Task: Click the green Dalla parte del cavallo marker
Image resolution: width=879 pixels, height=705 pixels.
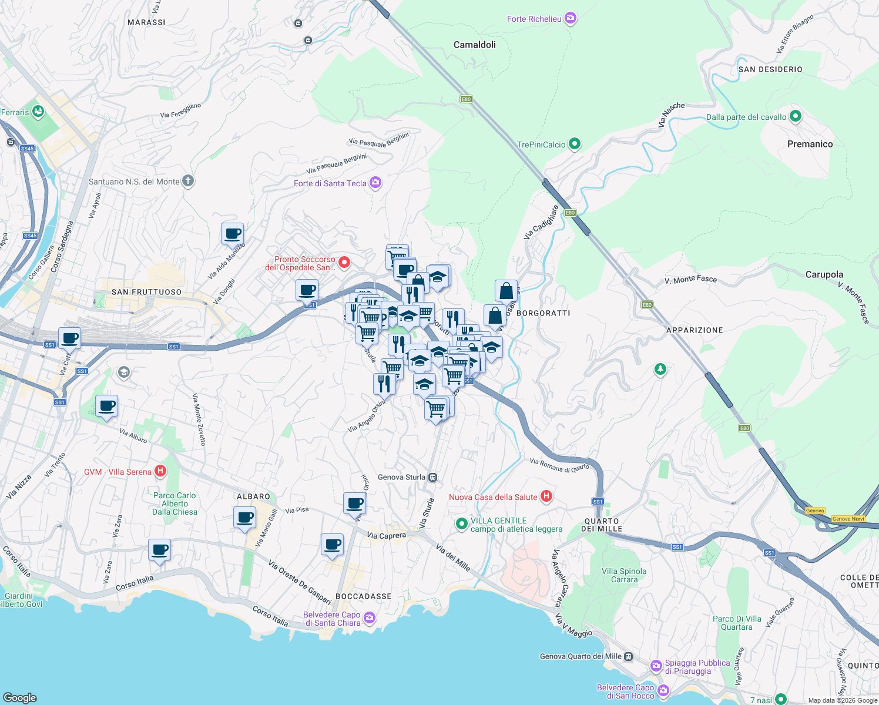Action: pos(794,117)
